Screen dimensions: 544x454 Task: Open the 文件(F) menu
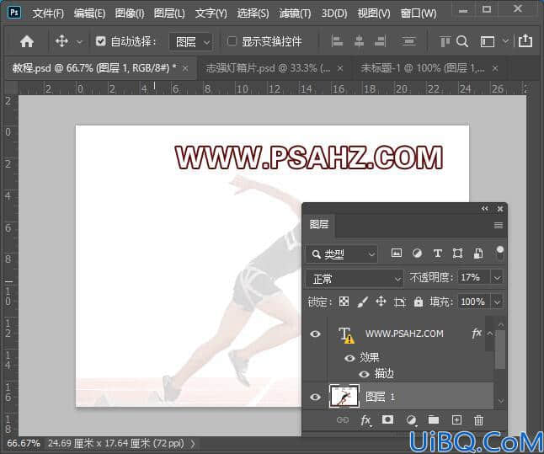point(48,13)
